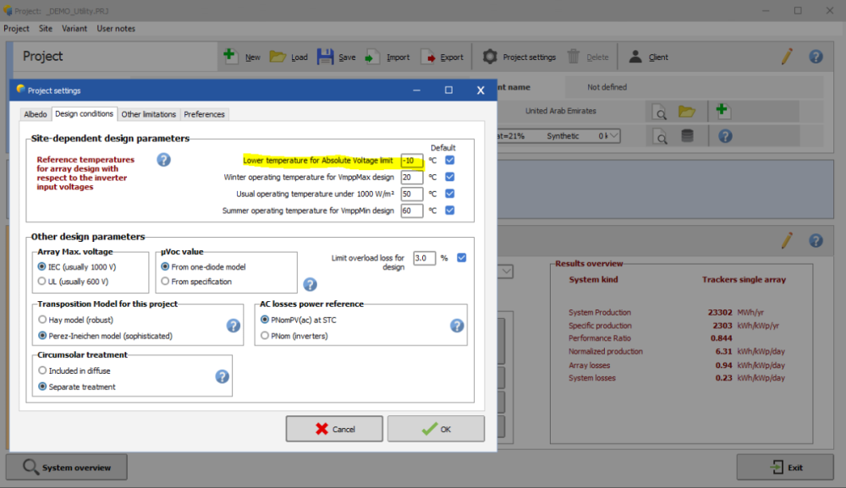Click help icon beside reference temperatures text
846x488 pixels.
coord(164,160)
